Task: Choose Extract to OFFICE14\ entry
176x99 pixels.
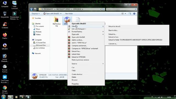Action: click(x=86, y=57)
